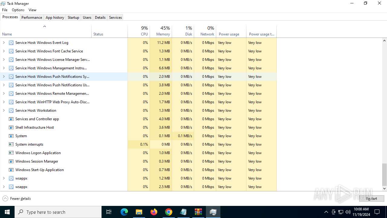The width and height of the screenshot is (387, 218).
Task: Switch to the Startup tab
Action: (73, 18)
